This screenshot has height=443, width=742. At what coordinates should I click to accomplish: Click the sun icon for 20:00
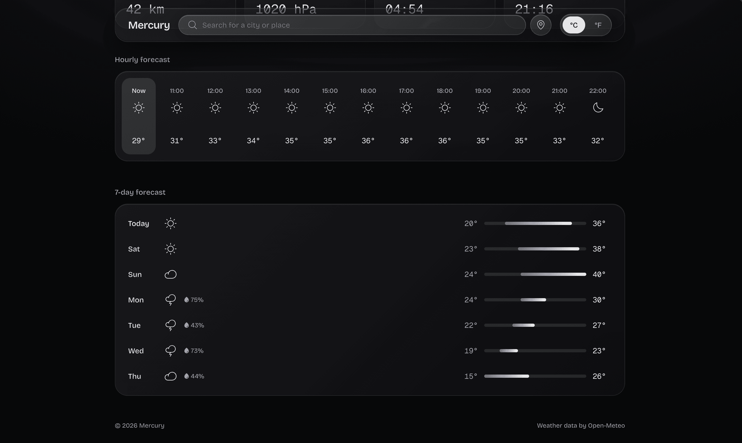click(x=521, y=108)
